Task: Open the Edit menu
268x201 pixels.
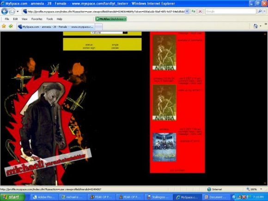Action: tap(15, 19)
